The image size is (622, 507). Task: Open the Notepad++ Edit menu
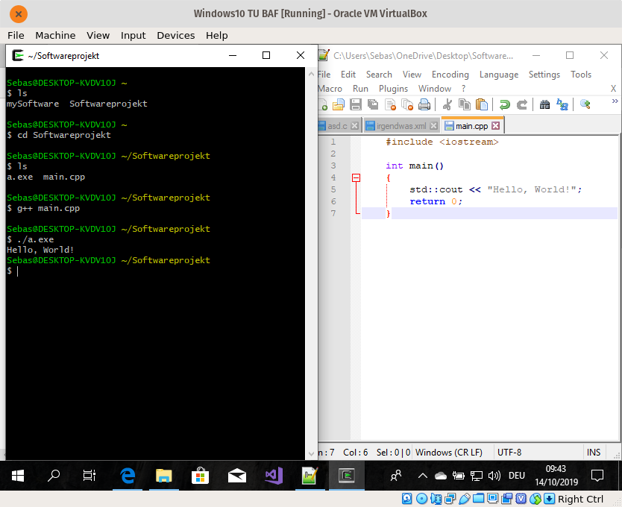point(348,74)
